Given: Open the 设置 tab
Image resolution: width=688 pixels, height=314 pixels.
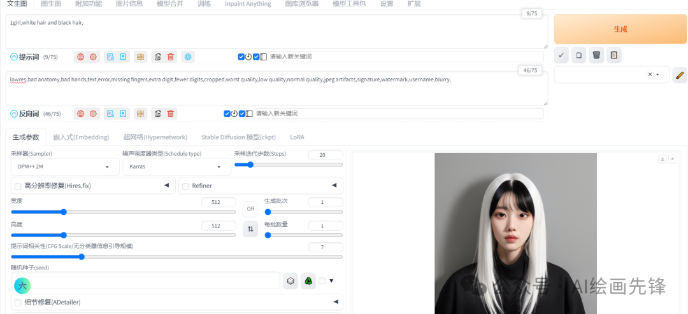Looking at the screenshot, I should [387, 4].
